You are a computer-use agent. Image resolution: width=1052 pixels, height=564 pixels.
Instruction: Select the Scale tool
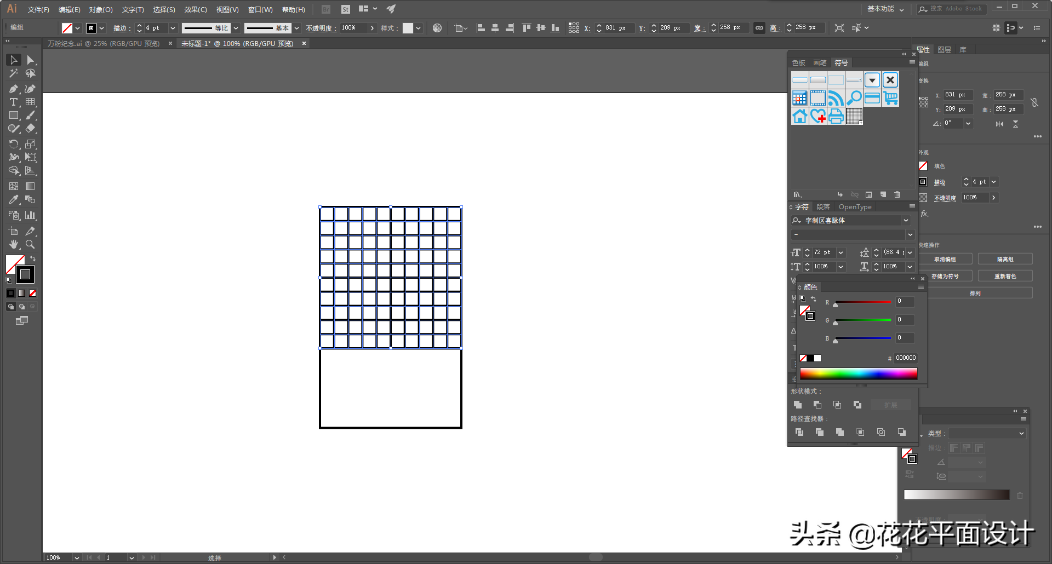pos(31,144)
